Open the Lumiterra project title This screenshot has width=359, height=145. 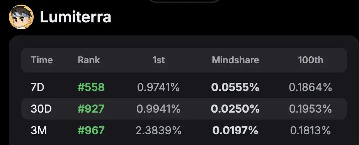76,17
